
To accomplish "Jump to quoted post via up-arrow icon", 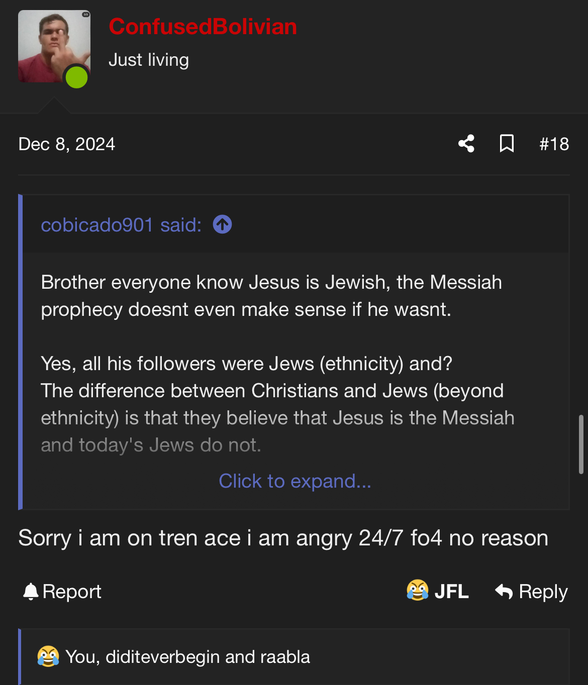I will [x=222, y=224].
